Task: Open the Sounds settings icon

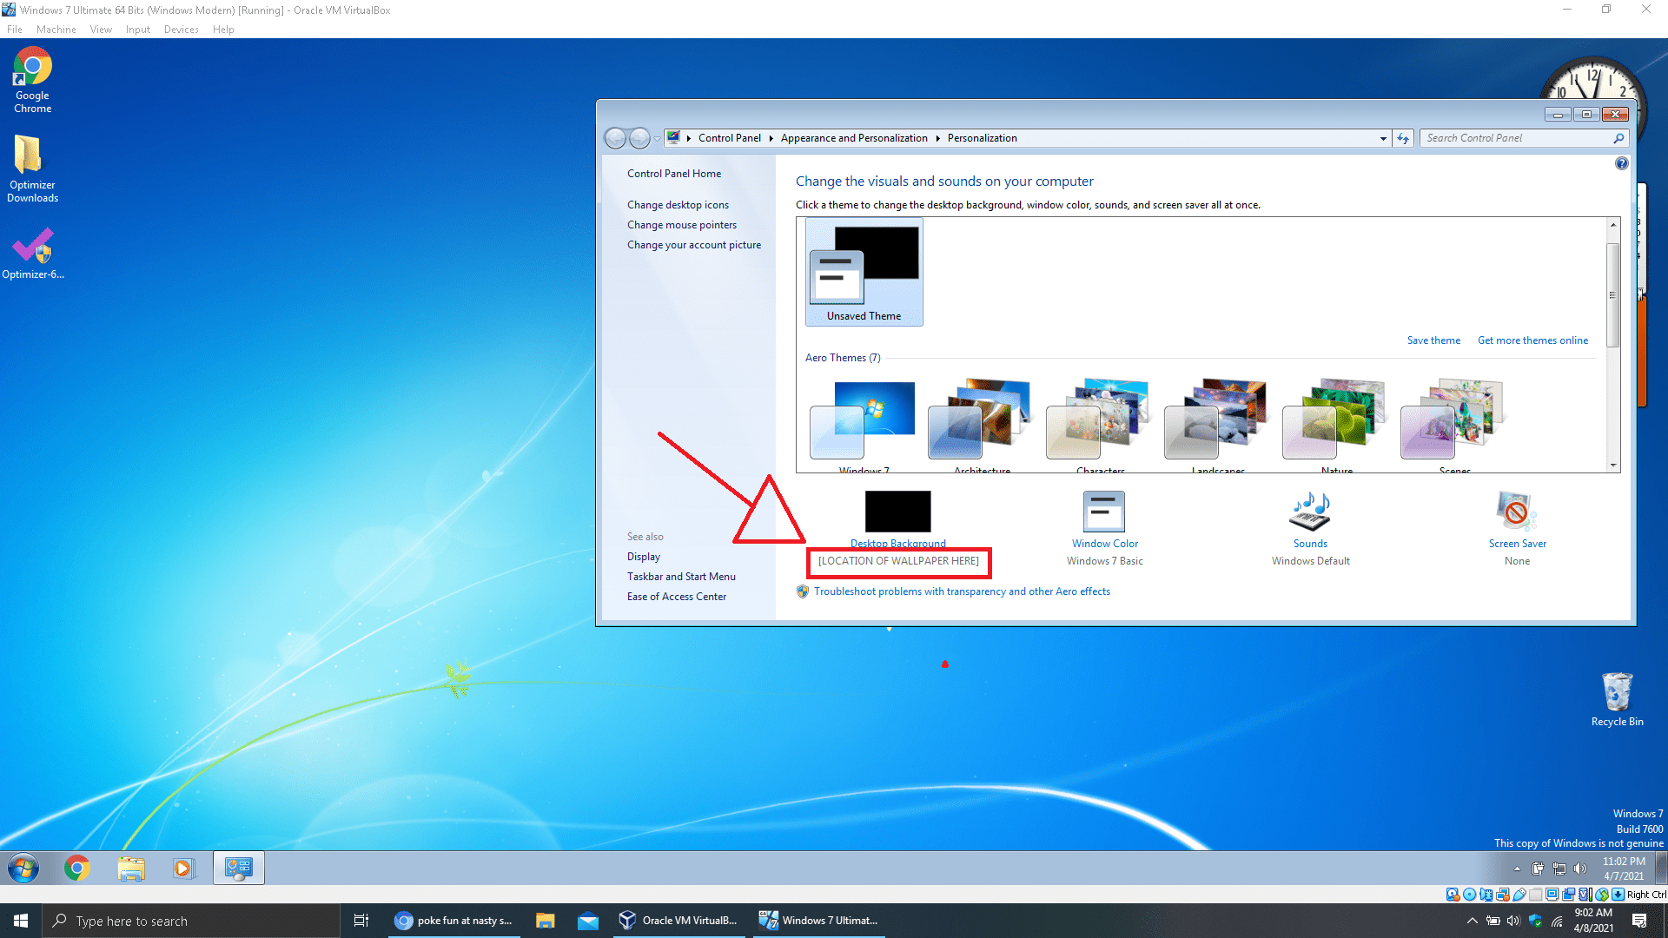Action: 1310,512
